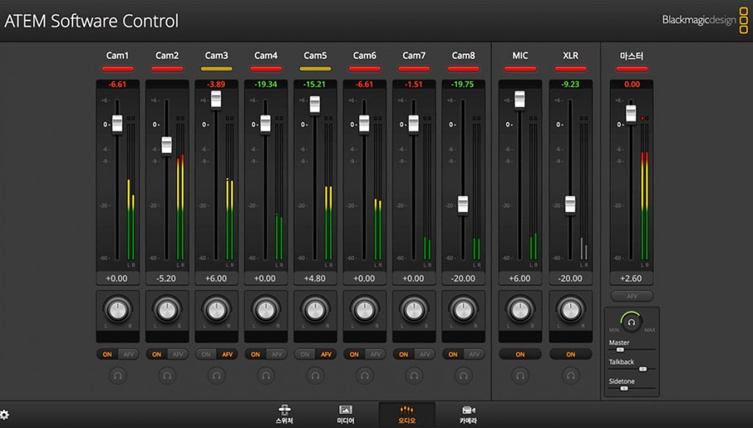Toggle the XLR ON button
Viewport: 753px width, 428px height.
[x=571, y=354]
